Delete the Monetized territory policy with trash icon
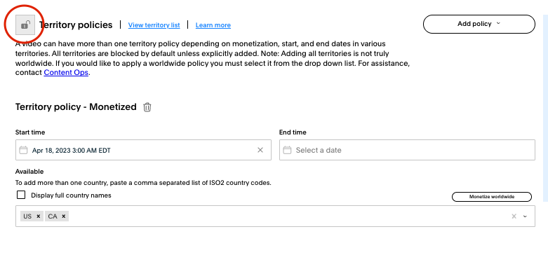The width and height of the screenshot is (548, 255). tap(147, 106)
